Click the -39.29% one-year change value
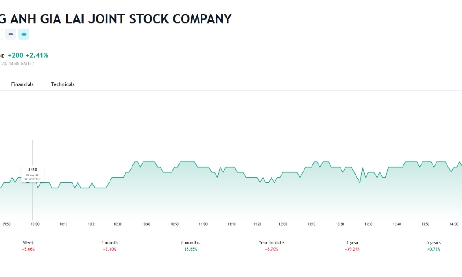462x277 pixels. [x=352, y=249]
